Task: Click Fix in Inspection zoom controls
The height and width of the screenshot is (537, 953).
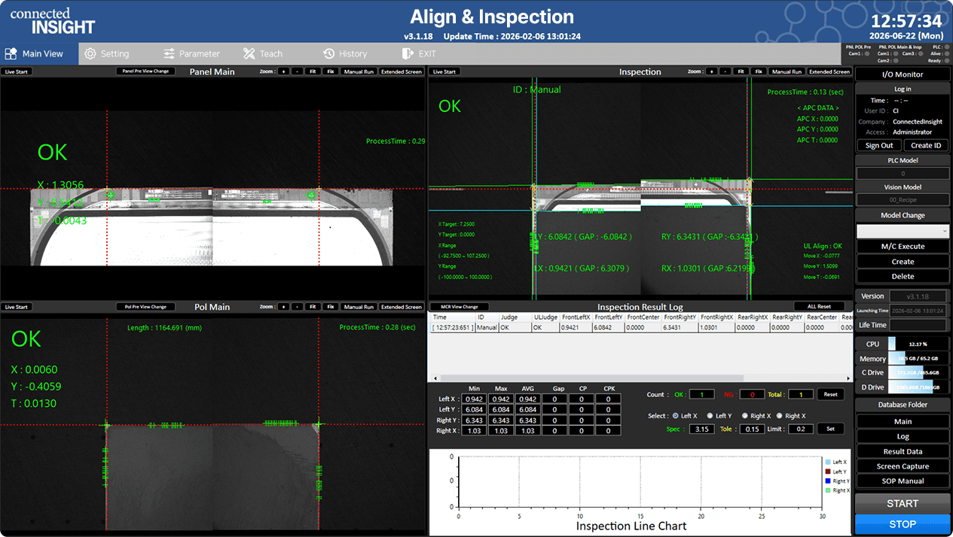Action: coord(759,71)
